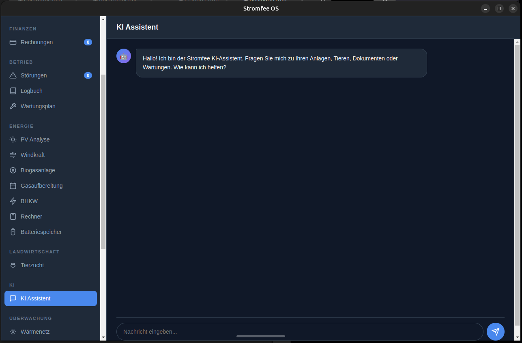The height and width of the screenshot is (343, 522).
Task: Click the lightning bolt icon for BHKW
Action: click(x=13, y=201)
